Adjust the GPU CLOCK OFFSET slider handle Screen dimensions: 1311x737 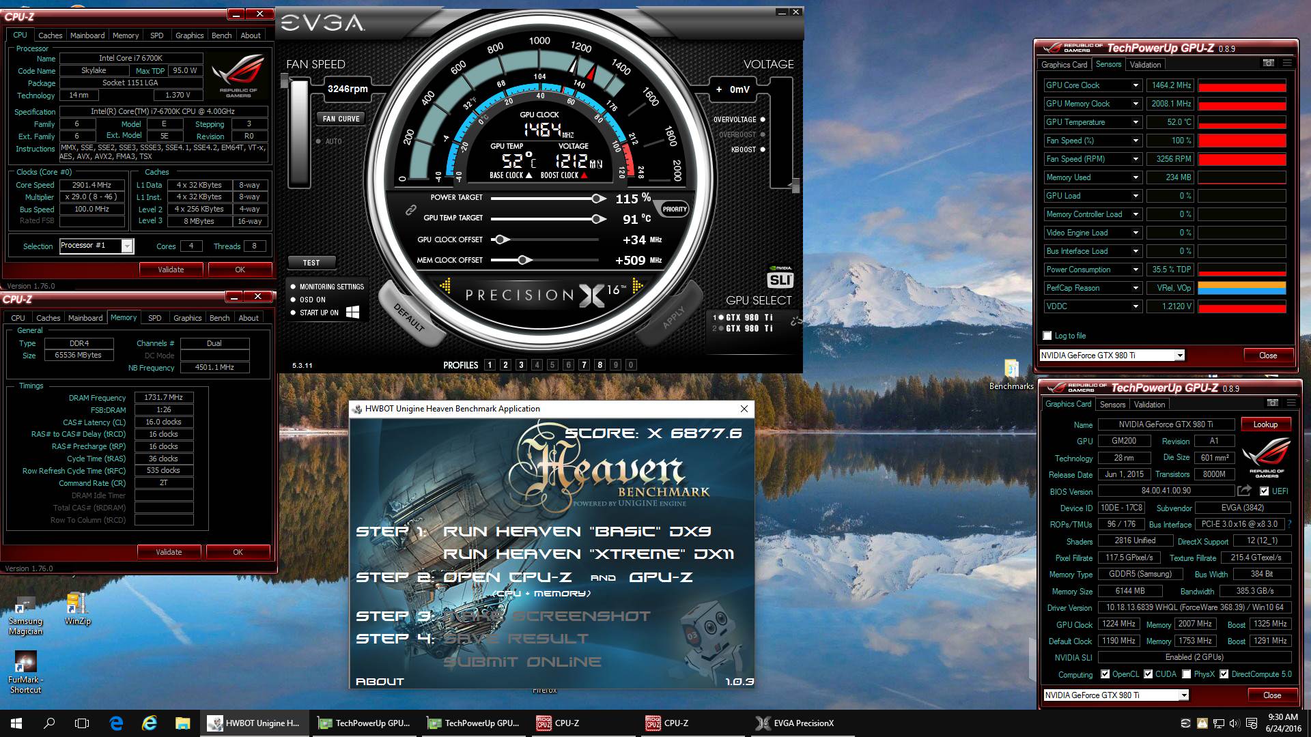coord(501,240)
